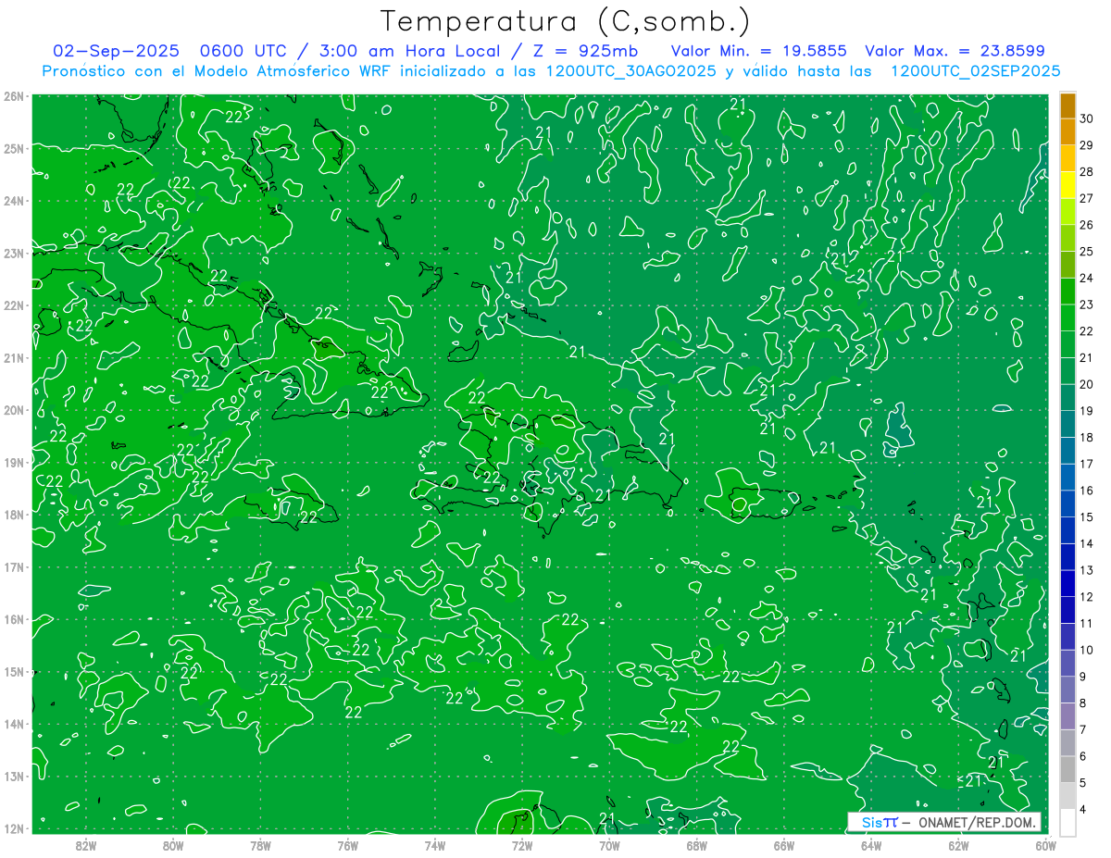Click the 64W longitude axis label

[x=870, y=844]
